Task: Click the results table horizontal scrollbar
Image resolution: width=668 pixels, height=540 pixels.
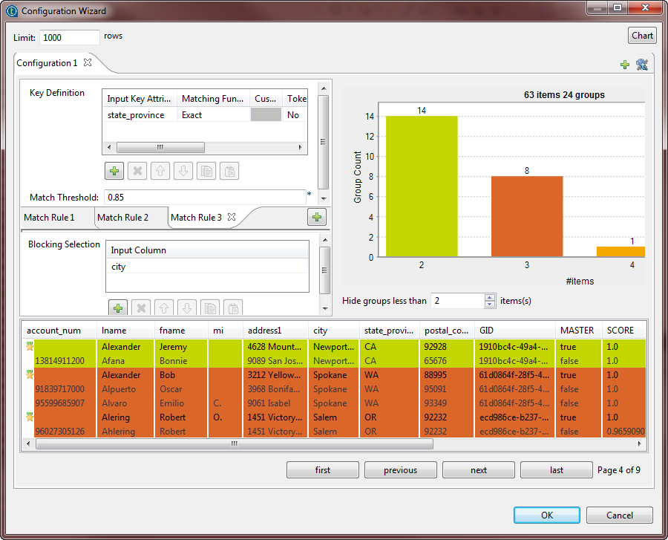Action: pos(234,444)
